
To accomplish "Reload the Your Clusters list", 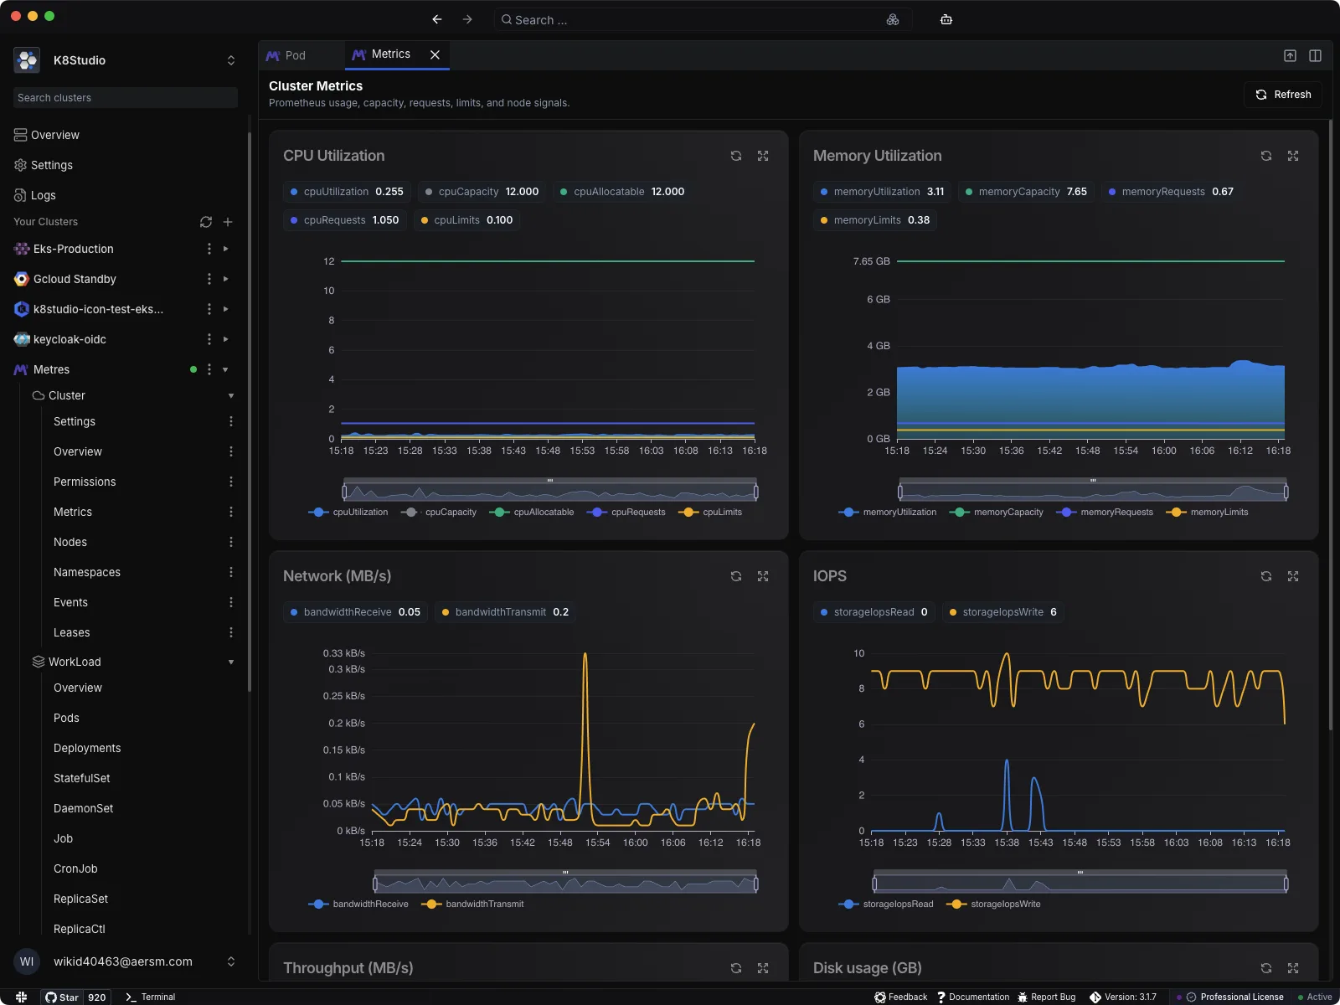I will 206,222.
